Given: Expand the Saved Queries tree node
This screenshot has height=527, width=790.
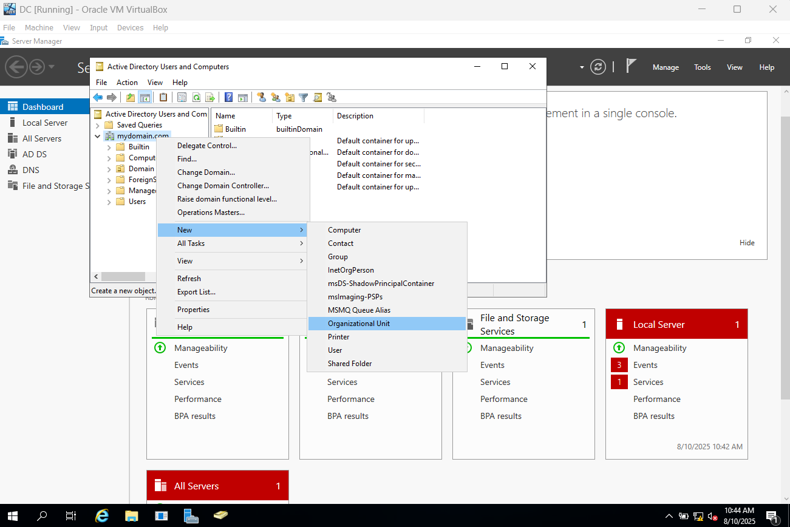Looking at the screenshot, I should [x=98, y=125].
